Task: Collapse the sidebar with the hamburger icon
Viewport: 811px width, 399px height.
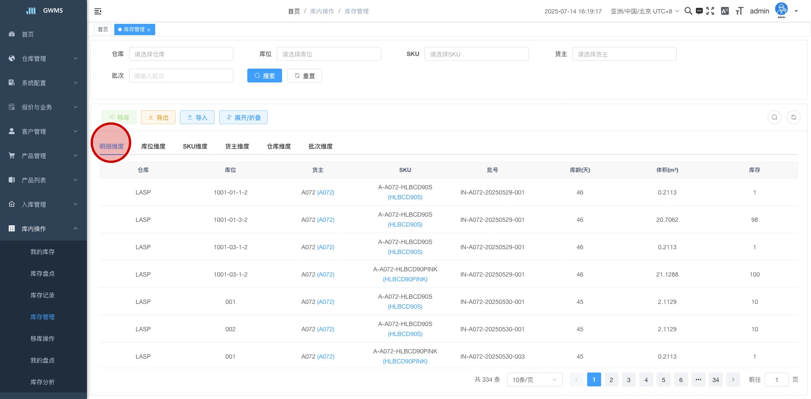Action: click(98, 11)
